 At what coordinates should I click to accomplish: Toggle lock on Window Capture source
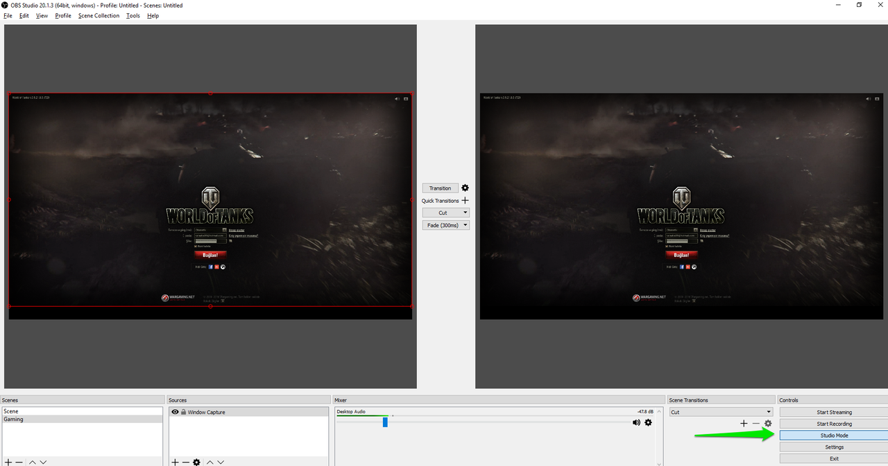183,412
